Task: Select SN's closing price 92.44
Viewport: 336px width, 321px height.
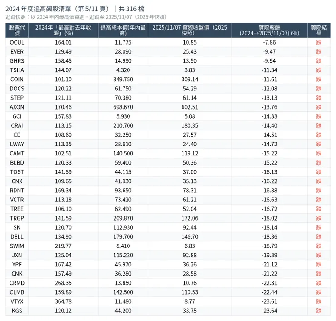Action: [x=190, y=227]
